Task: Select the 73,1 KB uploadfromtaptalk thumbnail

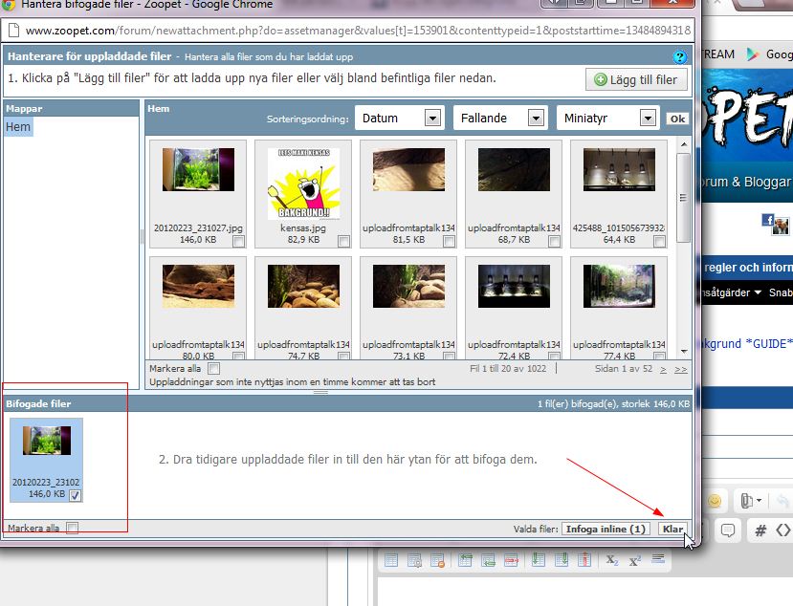Action: [x=408, y=286]
